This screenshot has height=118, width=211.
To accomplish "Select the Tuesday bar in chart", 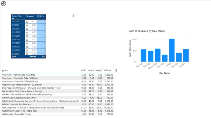I will (x=151, y=56).
